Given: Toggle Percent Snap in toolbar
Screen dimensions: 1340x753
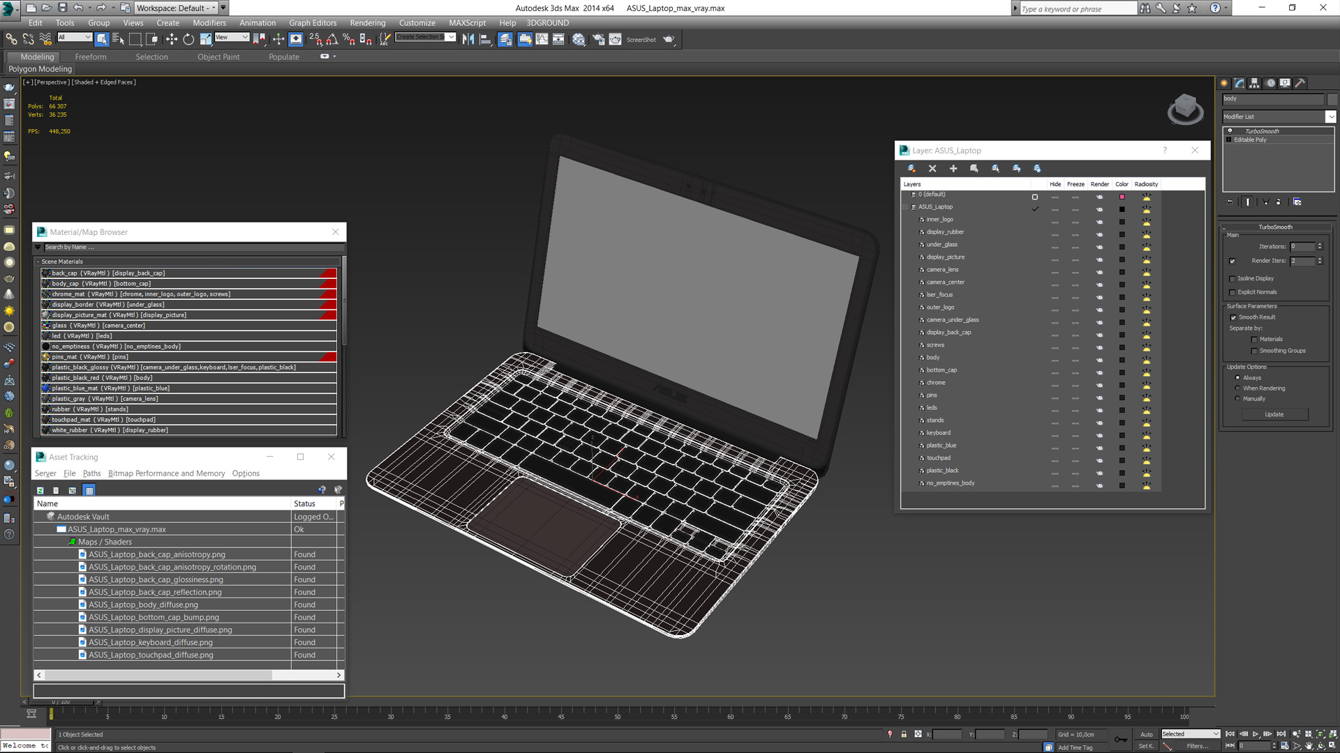Looking at the screenshot, I should (x=348, y=39).
